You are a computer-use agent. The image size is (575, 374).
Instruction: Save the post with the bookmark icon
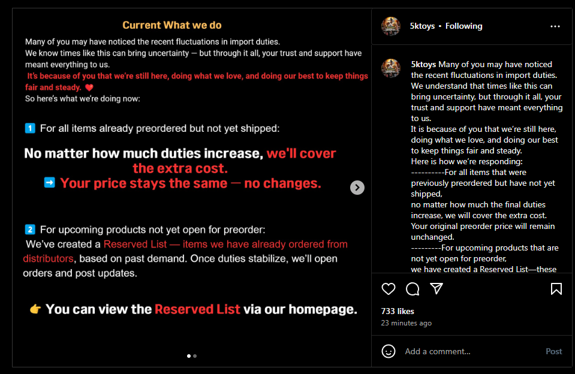[x=556, y=289]
